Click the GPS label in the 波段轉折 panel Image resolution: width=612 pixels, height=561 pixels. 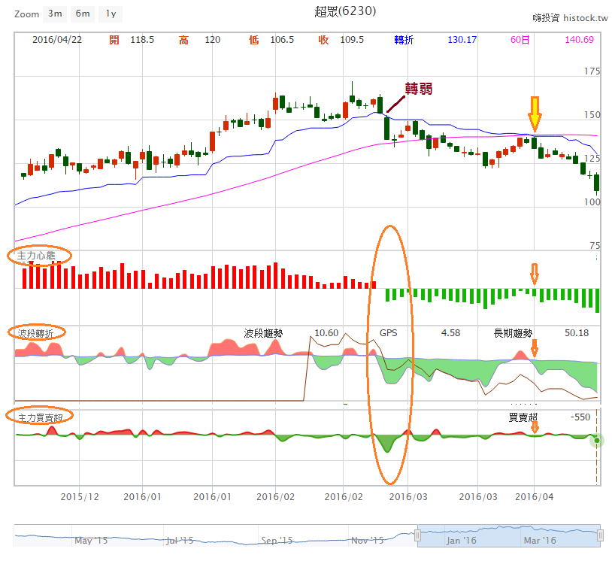tap(388, 332)
